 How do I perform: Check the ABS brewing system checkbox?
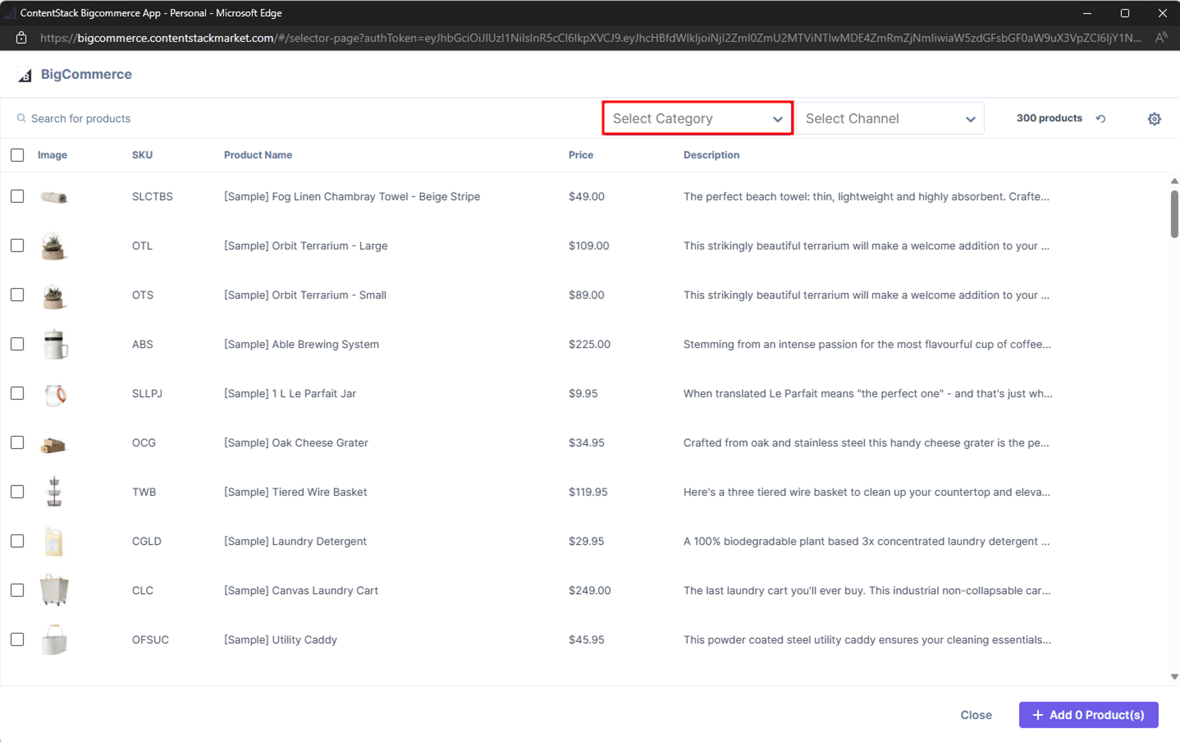point(17,344)
